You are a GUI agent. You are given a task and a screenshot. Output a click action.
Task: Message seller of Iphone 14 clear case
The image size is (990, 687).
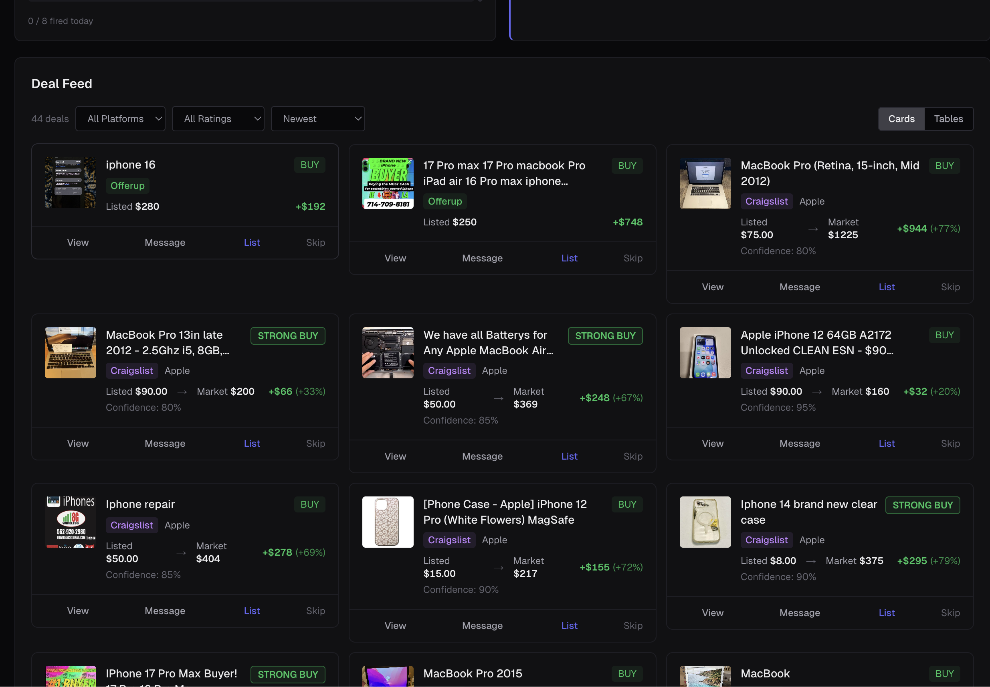tap(800, 613)
